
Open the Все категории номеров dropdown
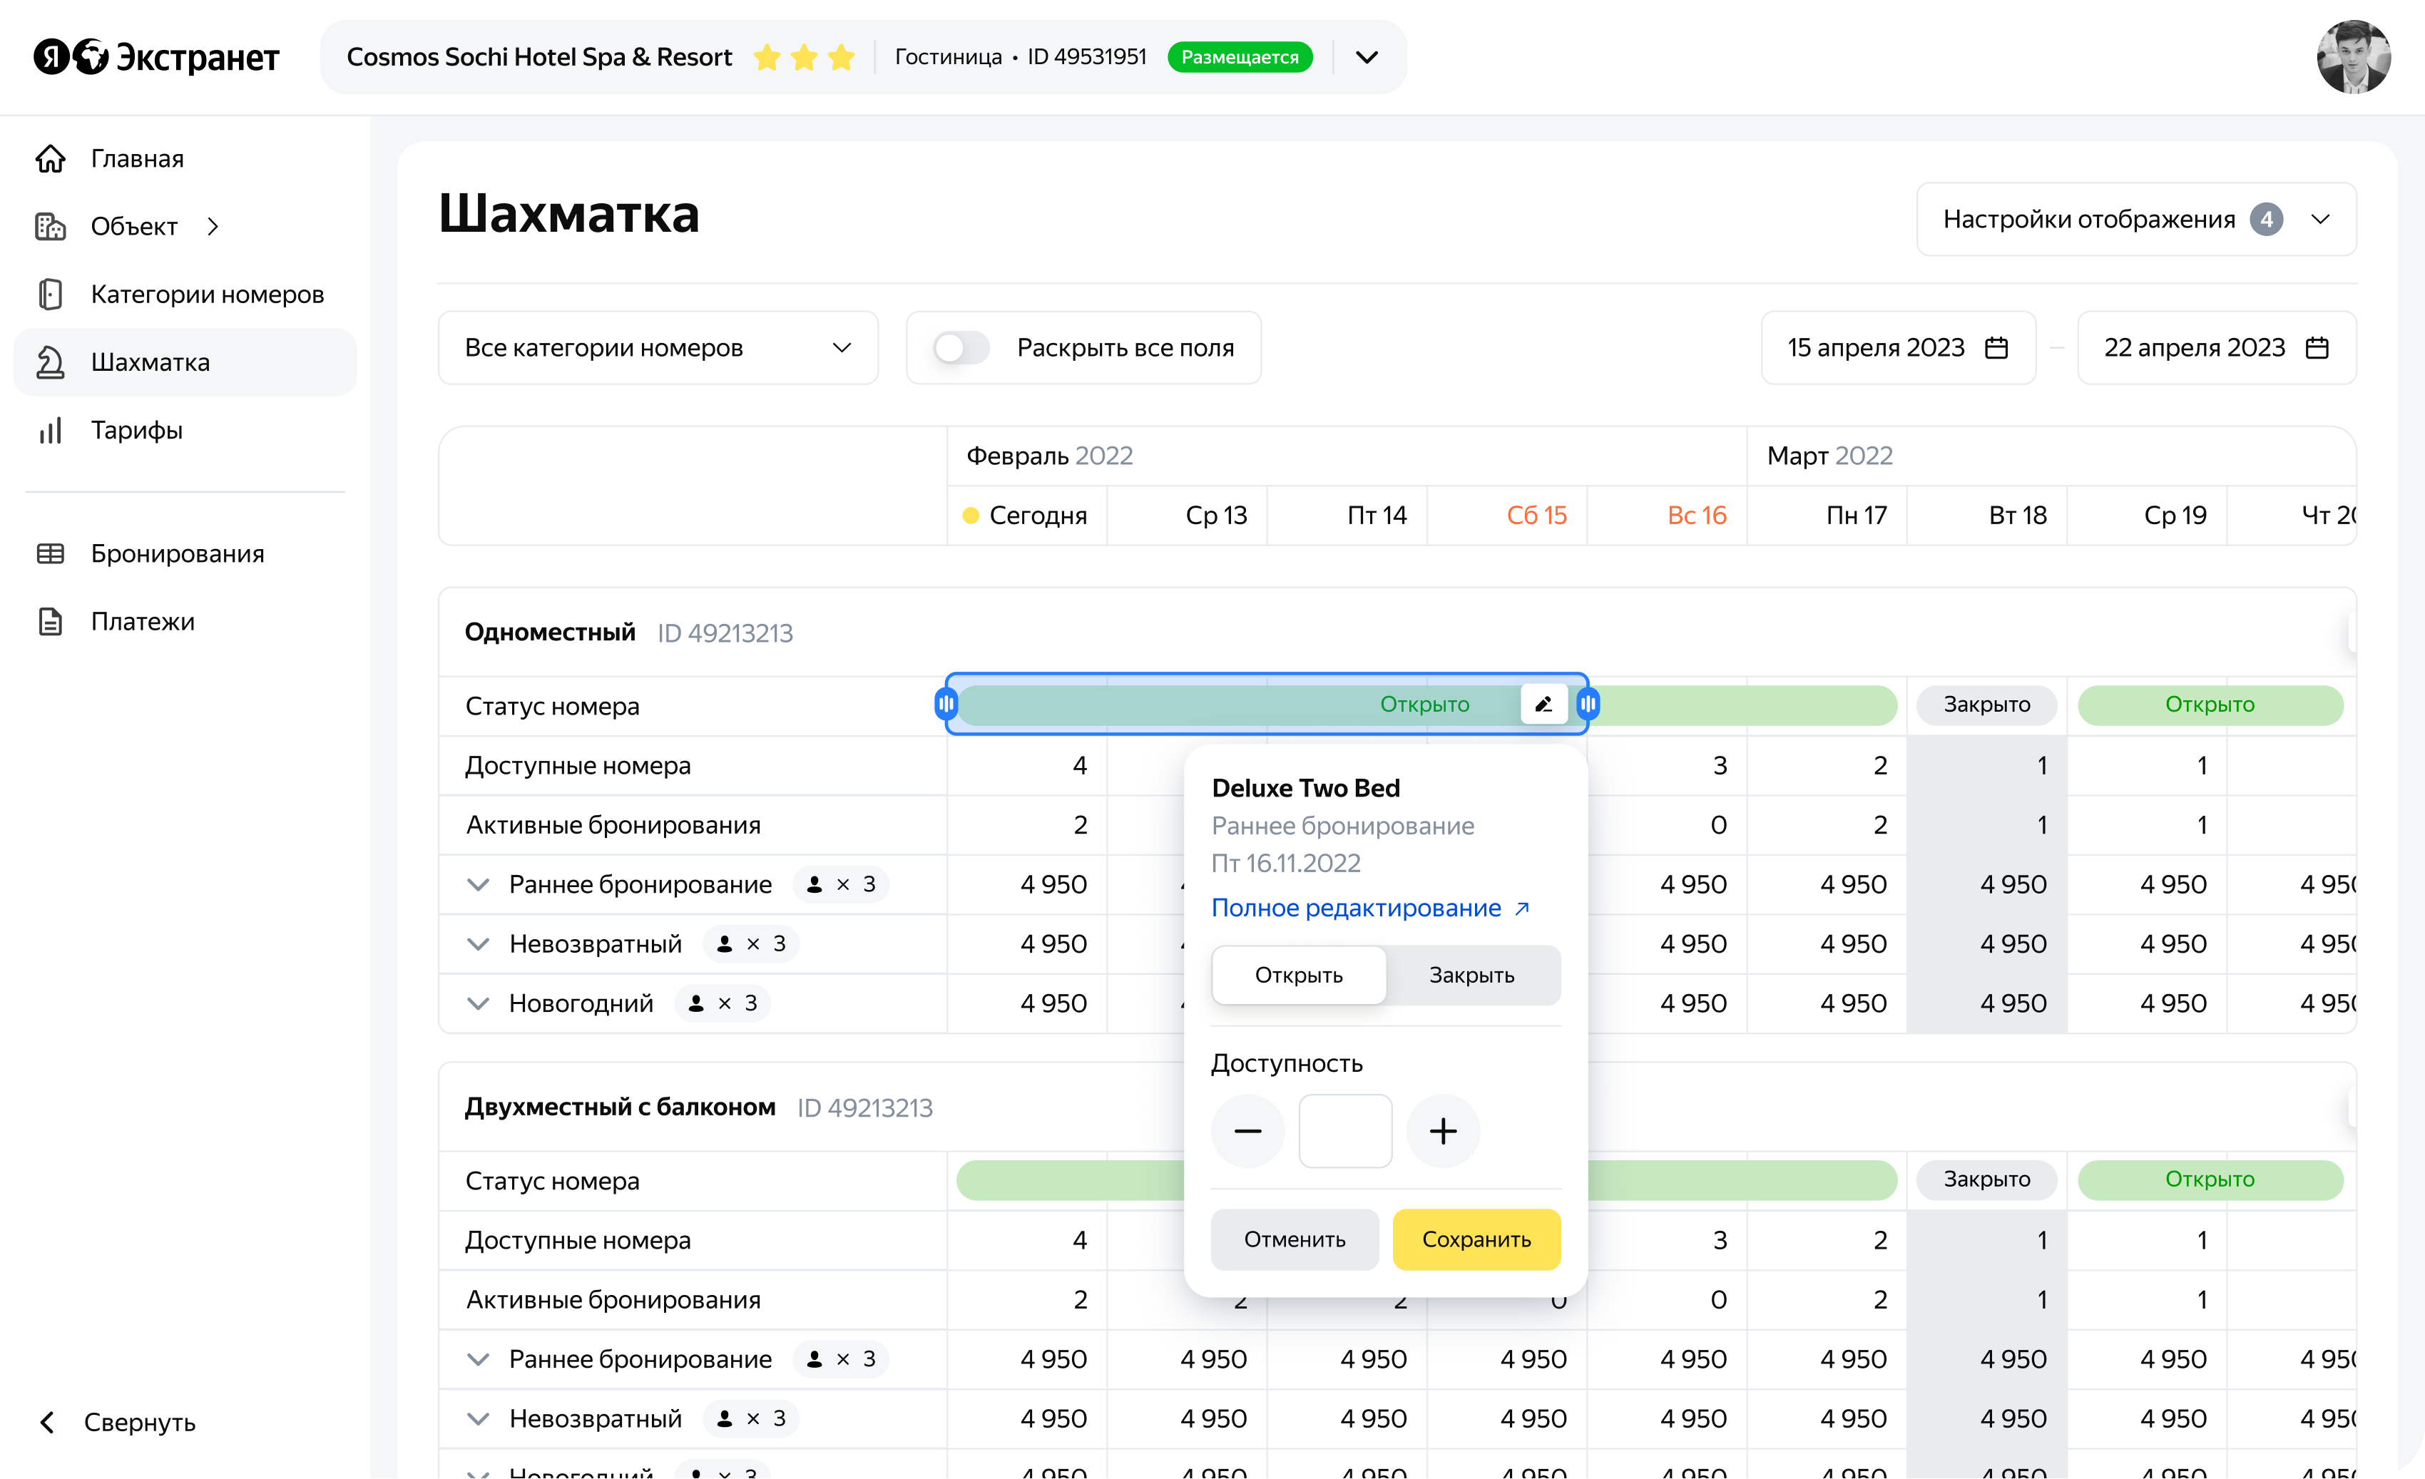[658, 348]
